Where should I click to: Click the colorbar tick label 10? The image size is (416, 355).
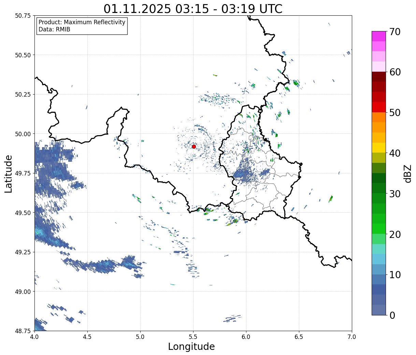pos(395,275)
